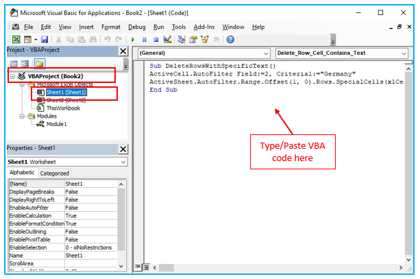Open Properties Window toolbar icon
Image resolution: width=420 pixels, height=279 pixels.
pyautogui.click(x=193, y=40)
